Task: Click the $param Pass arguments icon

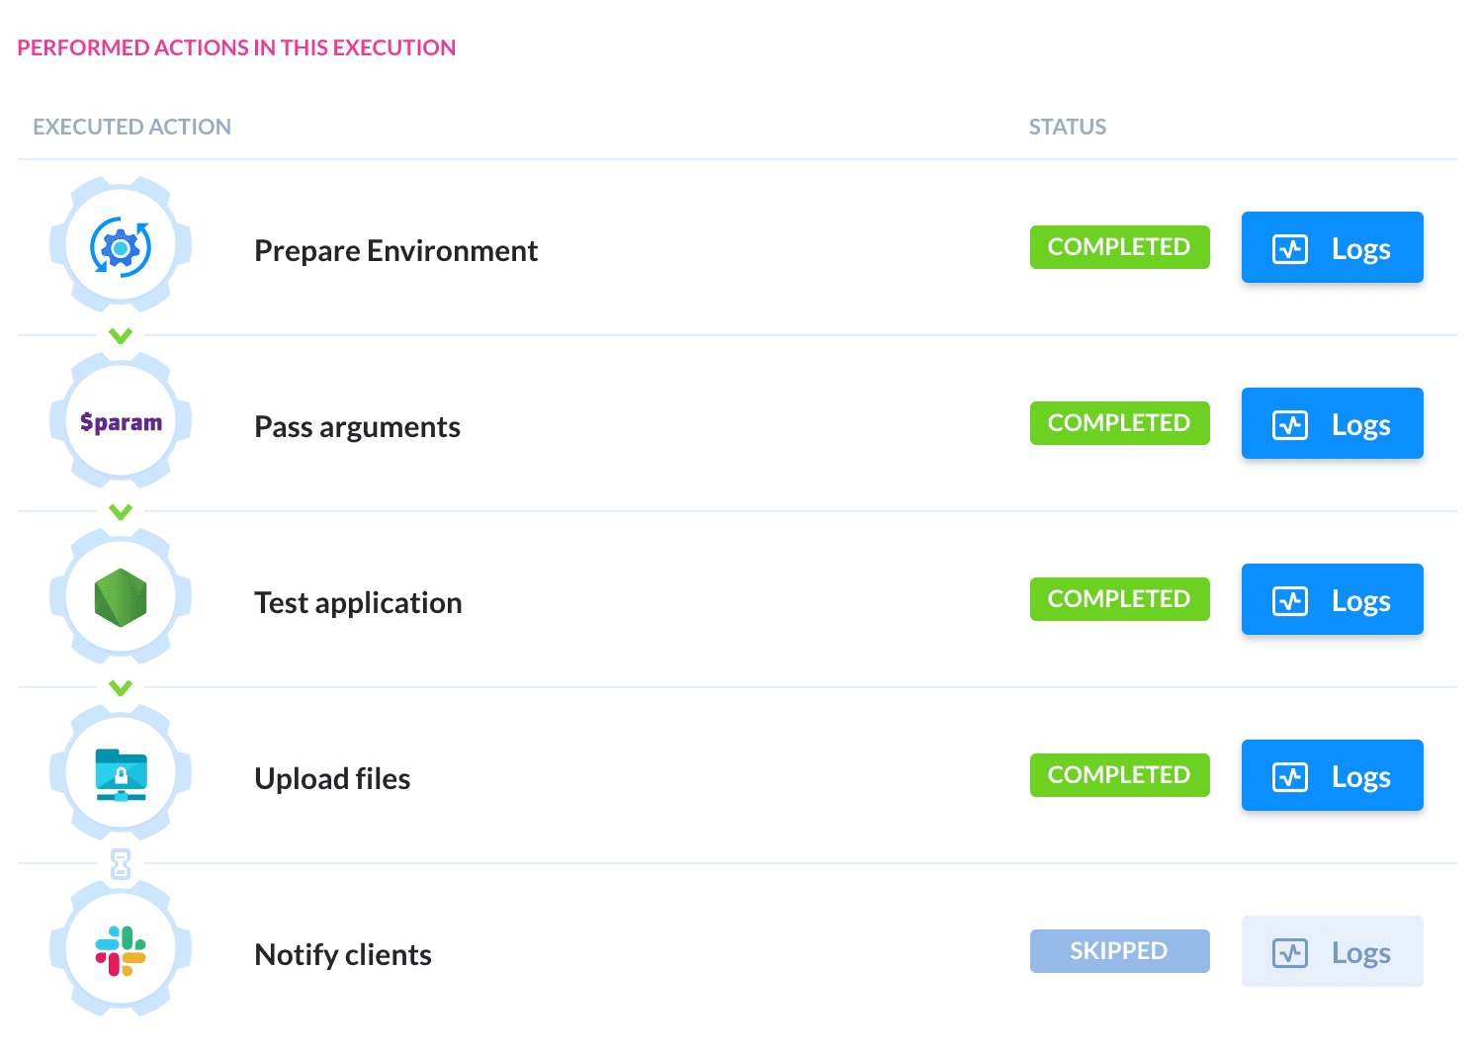Action: 121,423
